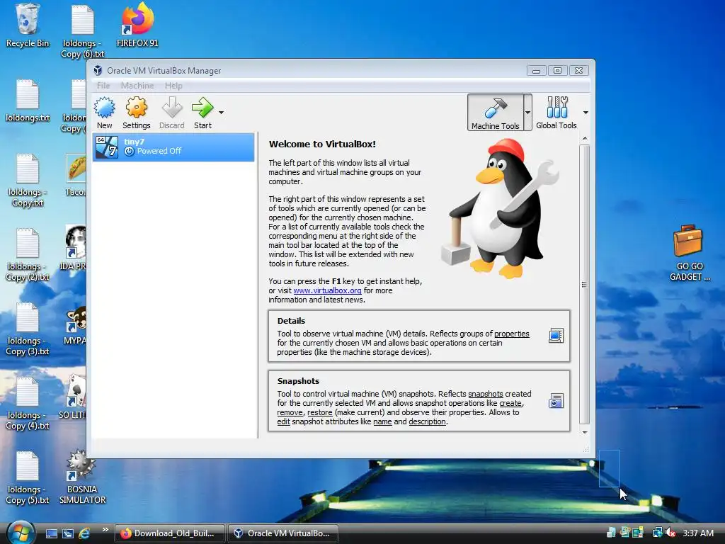Follow the snapshots link in Snapshots box
This screenshot has height=544, width=725.
(x=486, y=394)
